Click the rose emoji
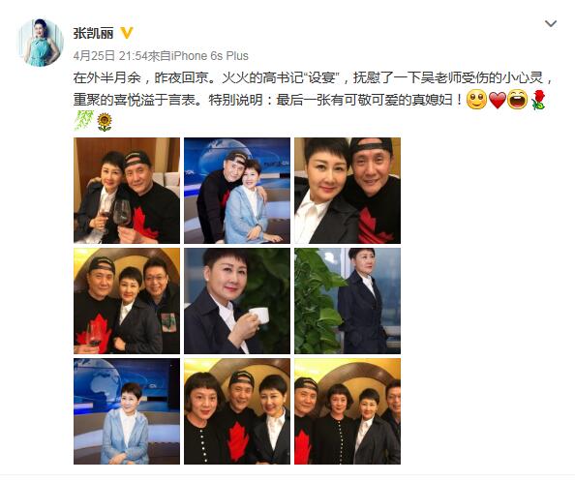 click(x=537, y=100)
